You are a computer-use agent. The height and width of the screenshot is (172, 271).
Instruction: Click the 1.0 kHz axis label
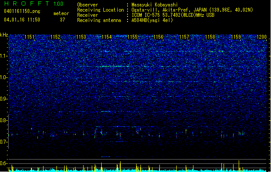3,77
